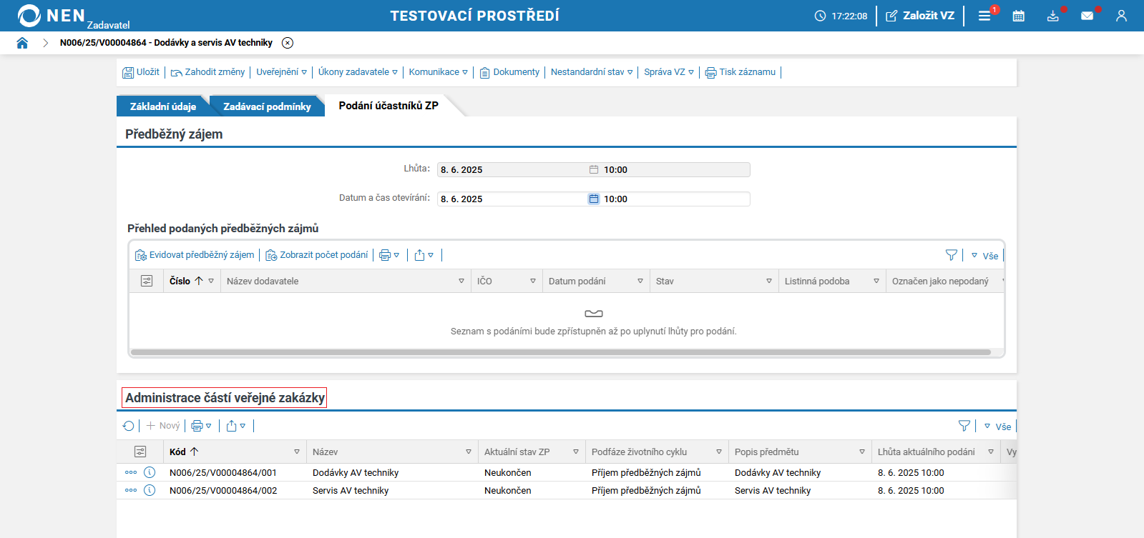The width and height of the screenshot is (1144, 538).
Task: Close the N006/25/V00004864 breadcrumb tab
Action: [288, 43]
